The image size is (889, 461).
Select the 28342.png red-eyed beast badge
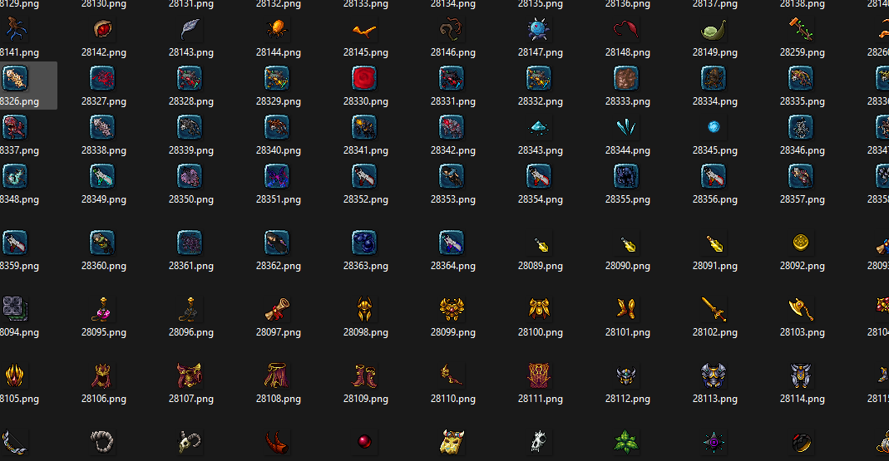pos(452,127)
